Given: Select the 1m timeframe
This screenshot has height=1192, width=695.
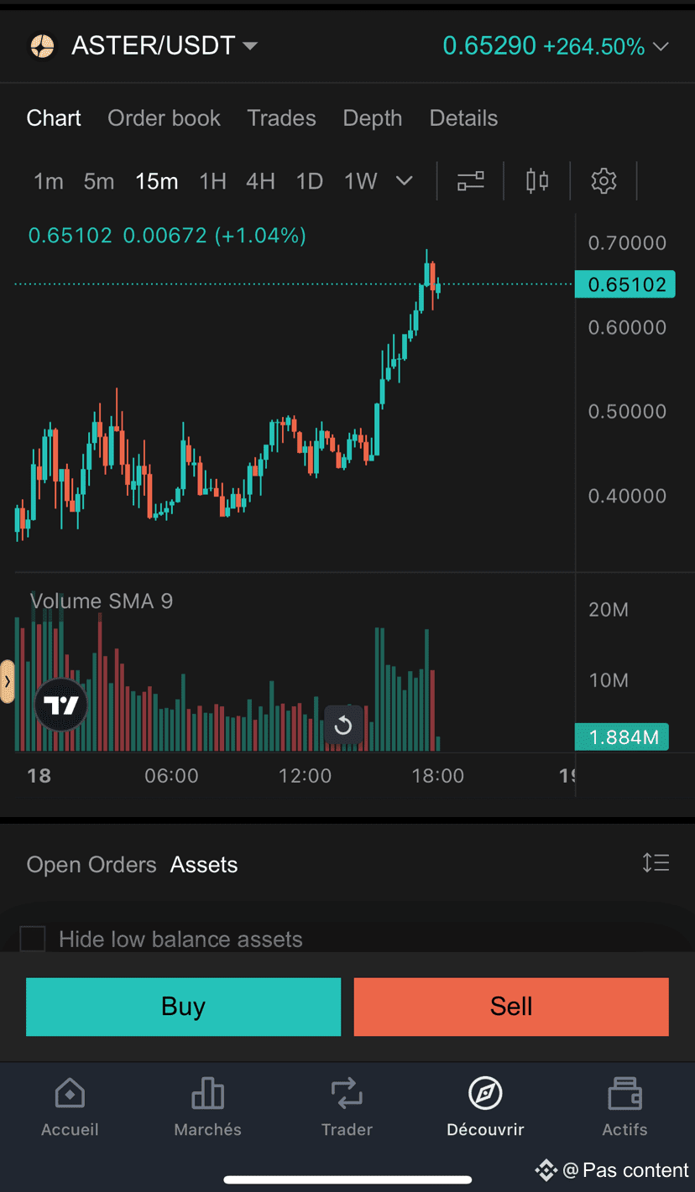Looking at the screenshot, I should [48, 181].
